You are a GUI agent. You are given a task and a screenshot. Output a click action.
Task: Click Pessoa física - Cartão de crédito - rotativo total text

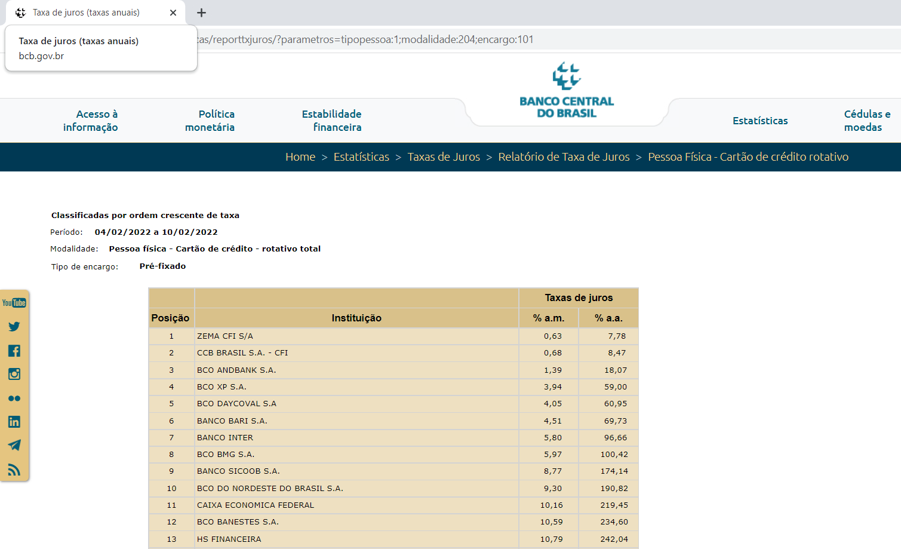214,249
